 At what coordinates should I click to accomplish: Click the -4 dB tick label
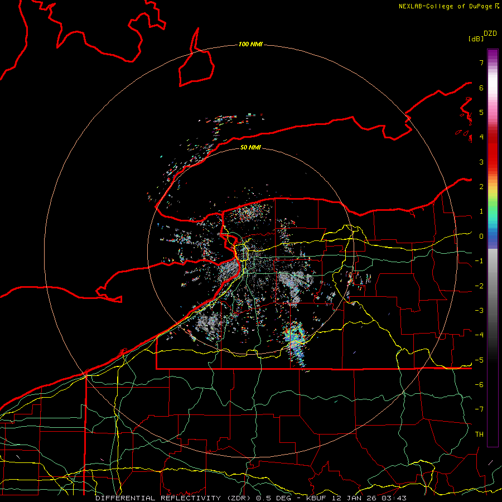click(479, 335)
